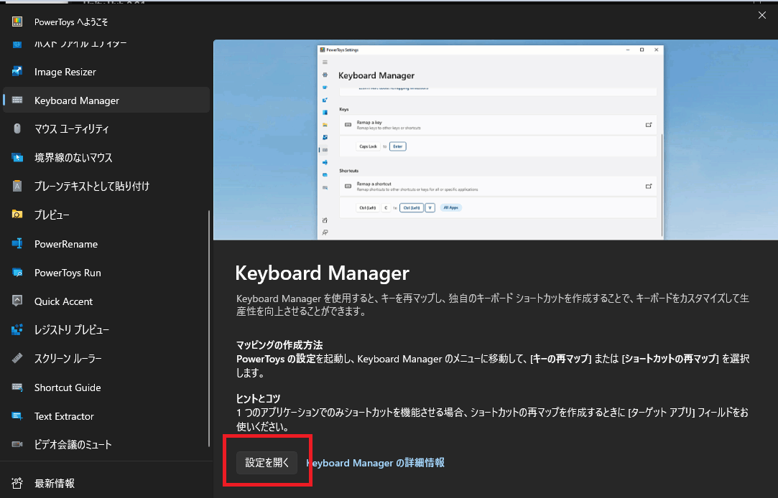Viewport: 778px width, 498px height.
Task: Click the sidebar vertical scrollbar
Action: tap(209, 329)
